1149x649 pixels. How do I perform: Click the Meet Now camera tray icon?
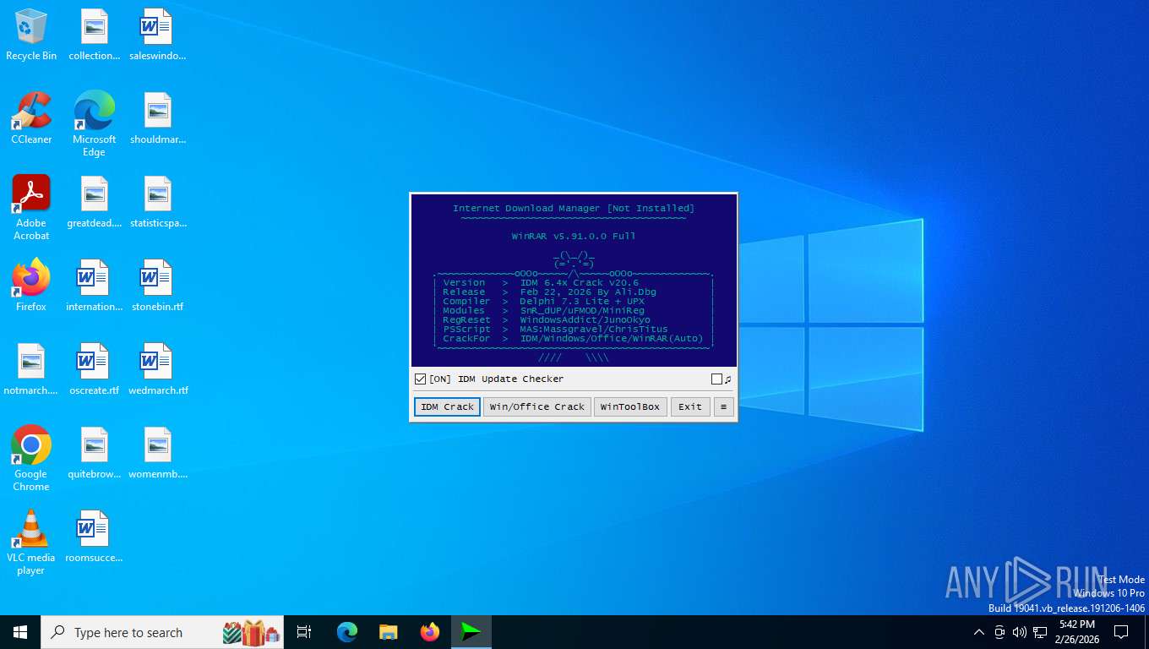click(x=999, y=632)
